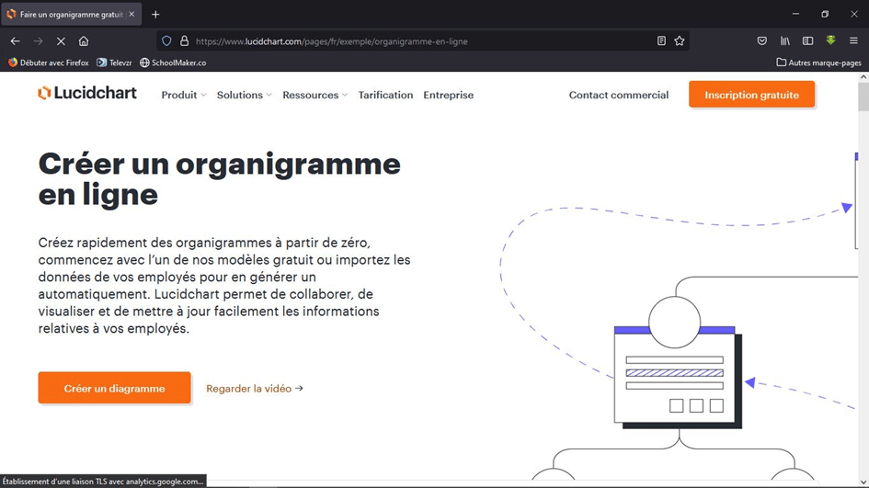
Task: Open the SchoolMaker.co bookmark
Action: (173, 62)
